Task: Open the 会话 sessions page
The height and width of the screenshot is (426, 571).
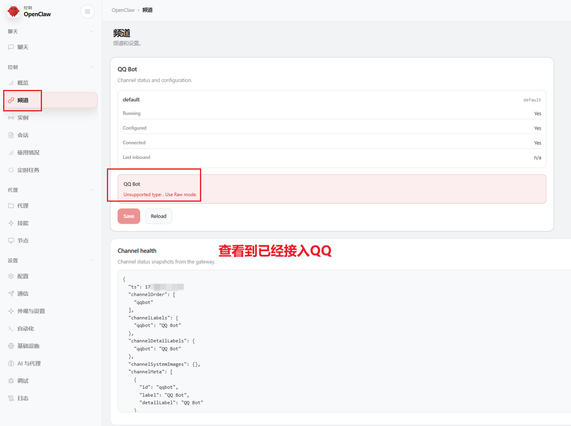Action: pos(51,135)
